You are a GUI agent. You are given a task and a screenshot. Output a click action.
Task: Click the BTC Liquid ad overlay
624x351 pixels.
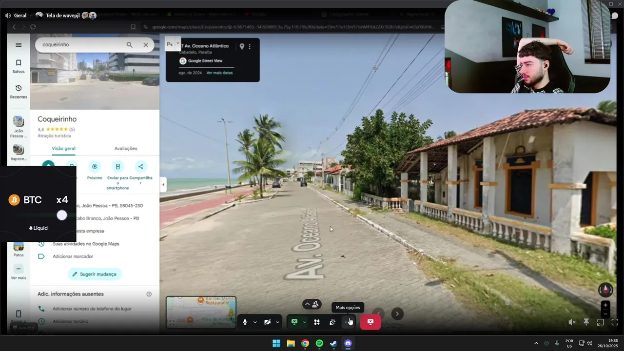pyautogui.click(x=38, y=204)
